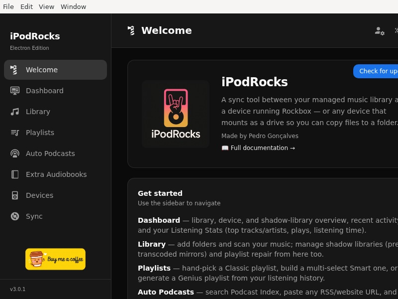Viewport: 398px width, 299px height.
Task: Open Extra Audiobooks page
Action: click(55, 174)
